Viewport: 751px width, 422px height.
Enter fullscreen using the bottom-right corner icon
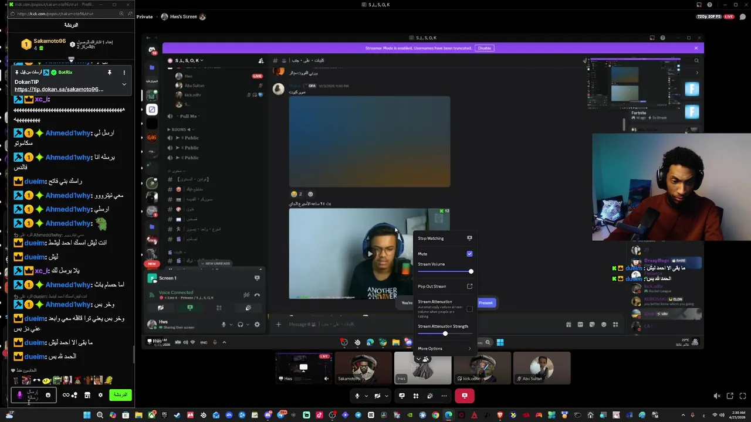click(743, 396)
